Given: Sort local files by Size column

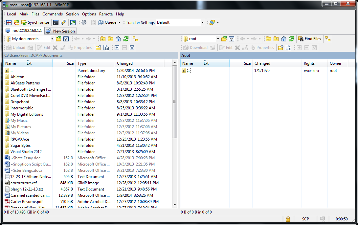Looking at the screenshot, I should click(x=64, y=63).
